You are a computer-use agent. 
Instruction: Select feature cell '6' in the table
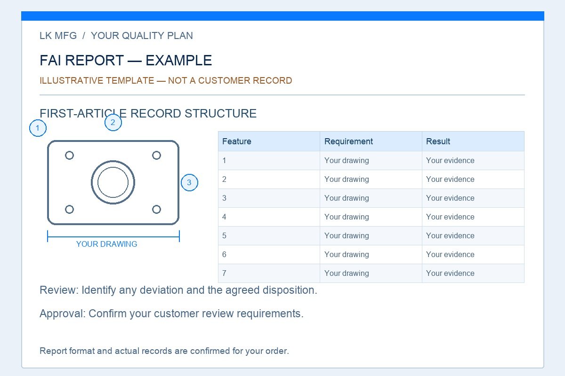[269, 254]
